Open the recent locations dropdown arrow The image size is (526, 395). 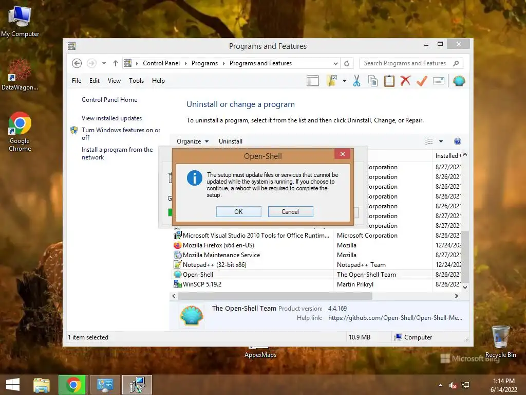click(x=104, y=63)
